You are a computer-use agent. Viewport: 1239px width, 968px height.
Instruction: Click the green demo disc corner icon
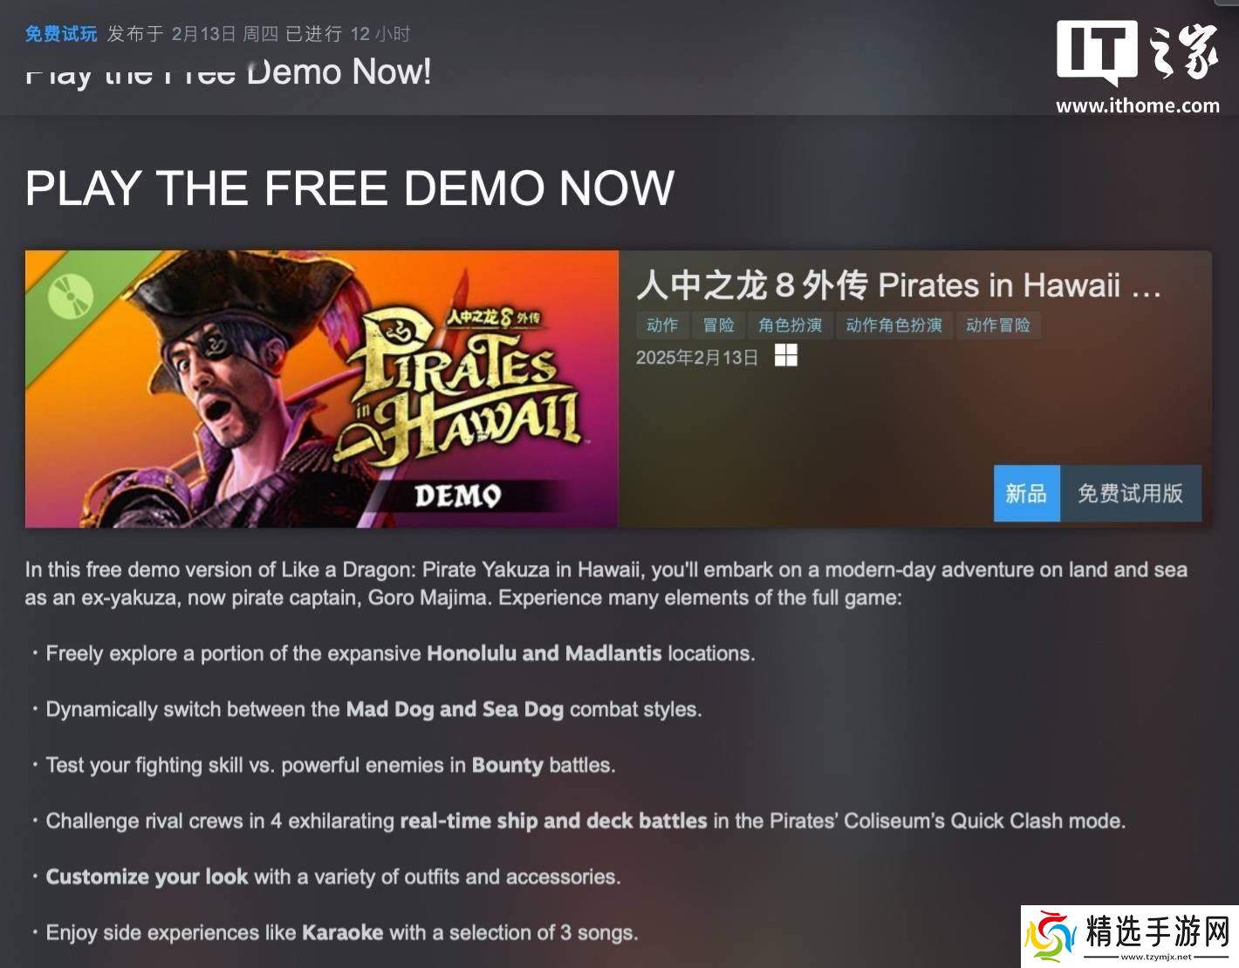pos(71,297)
